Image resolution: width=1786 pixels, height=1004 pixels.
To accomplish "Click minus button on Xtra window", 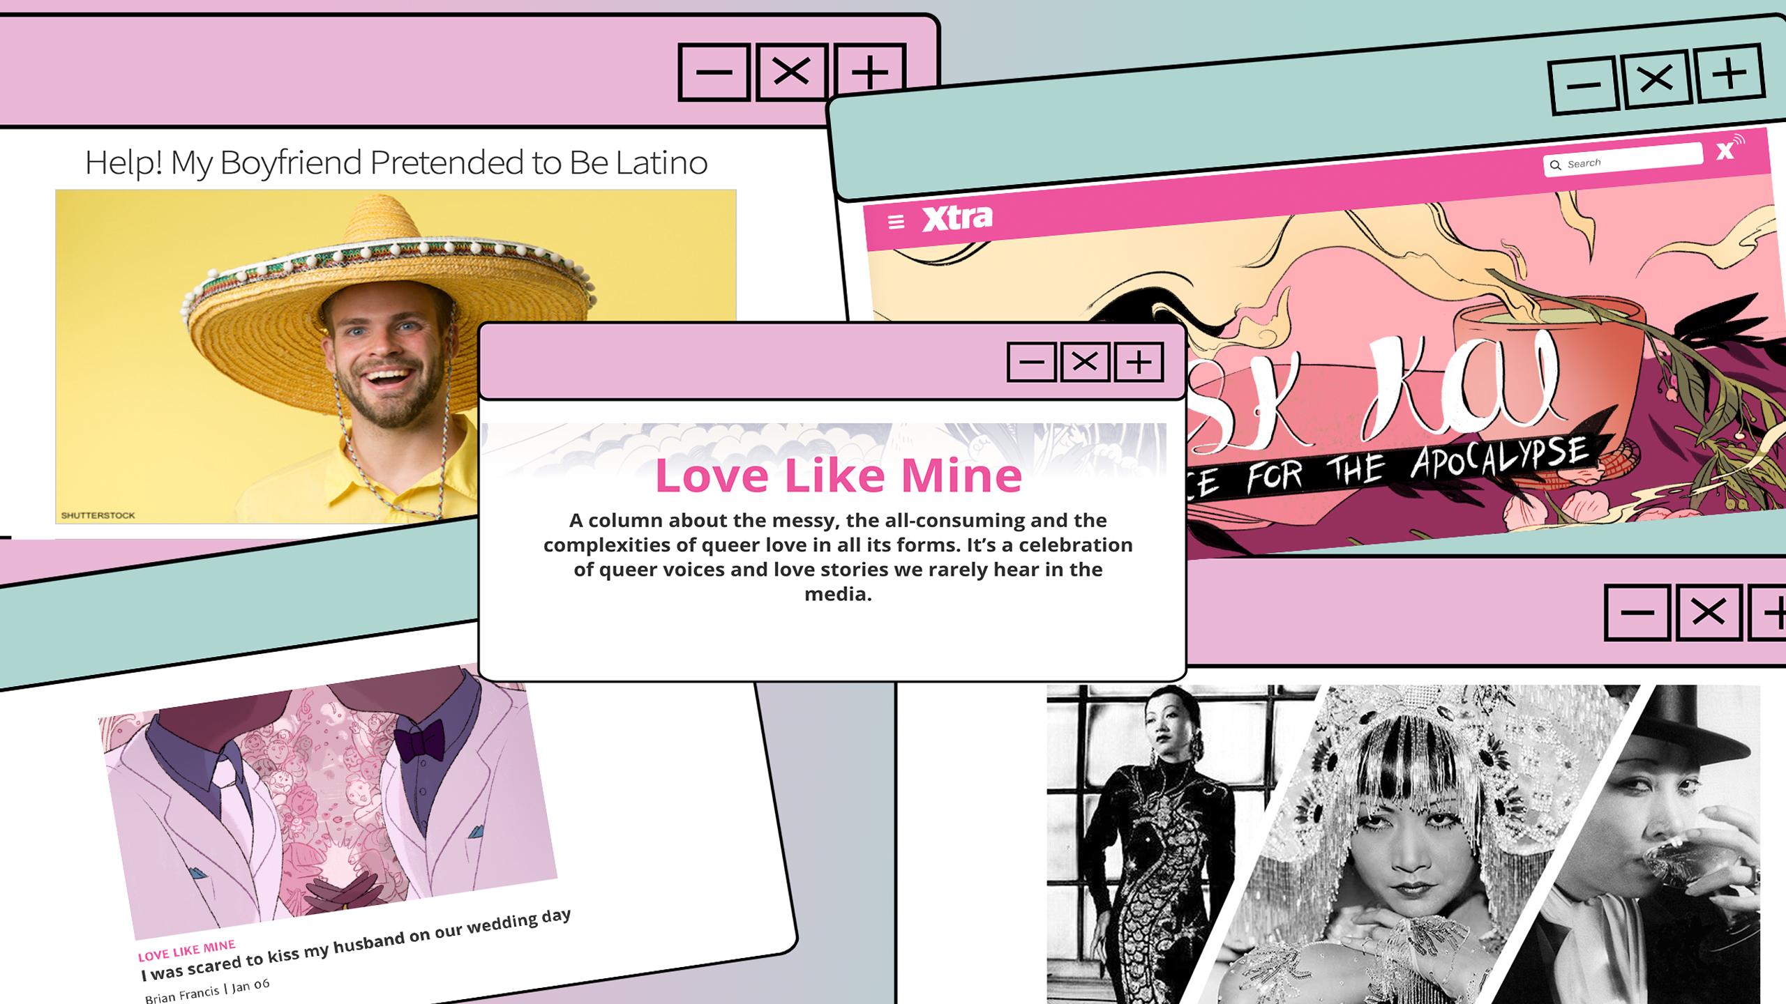I will click(1583, 86).
